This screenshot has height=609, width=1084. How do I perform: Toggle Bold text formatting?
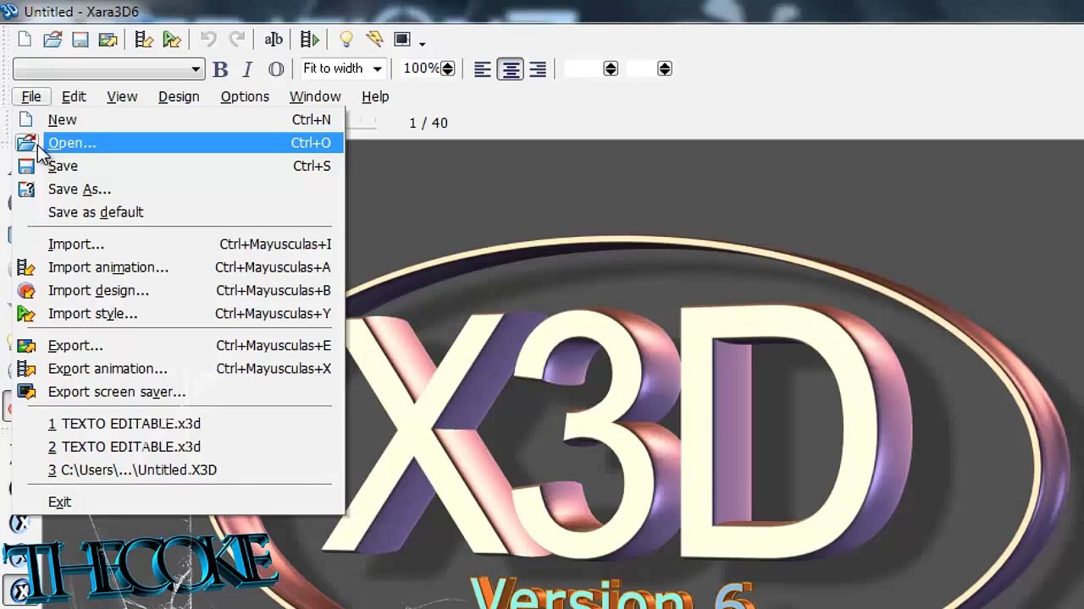[x=220, y=69]
